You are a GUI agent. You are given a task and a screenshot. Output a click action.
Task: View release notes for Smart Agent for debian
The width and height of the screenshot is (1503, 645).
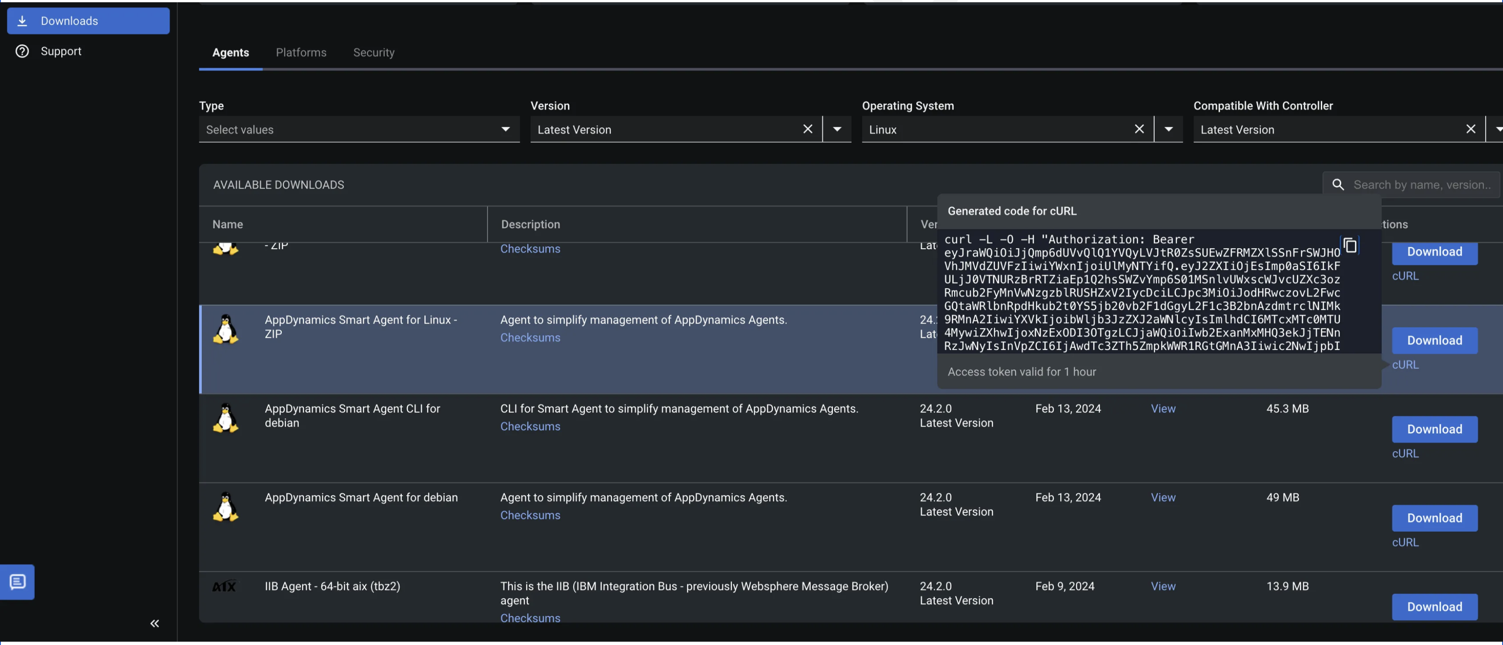coord(1163,498)
